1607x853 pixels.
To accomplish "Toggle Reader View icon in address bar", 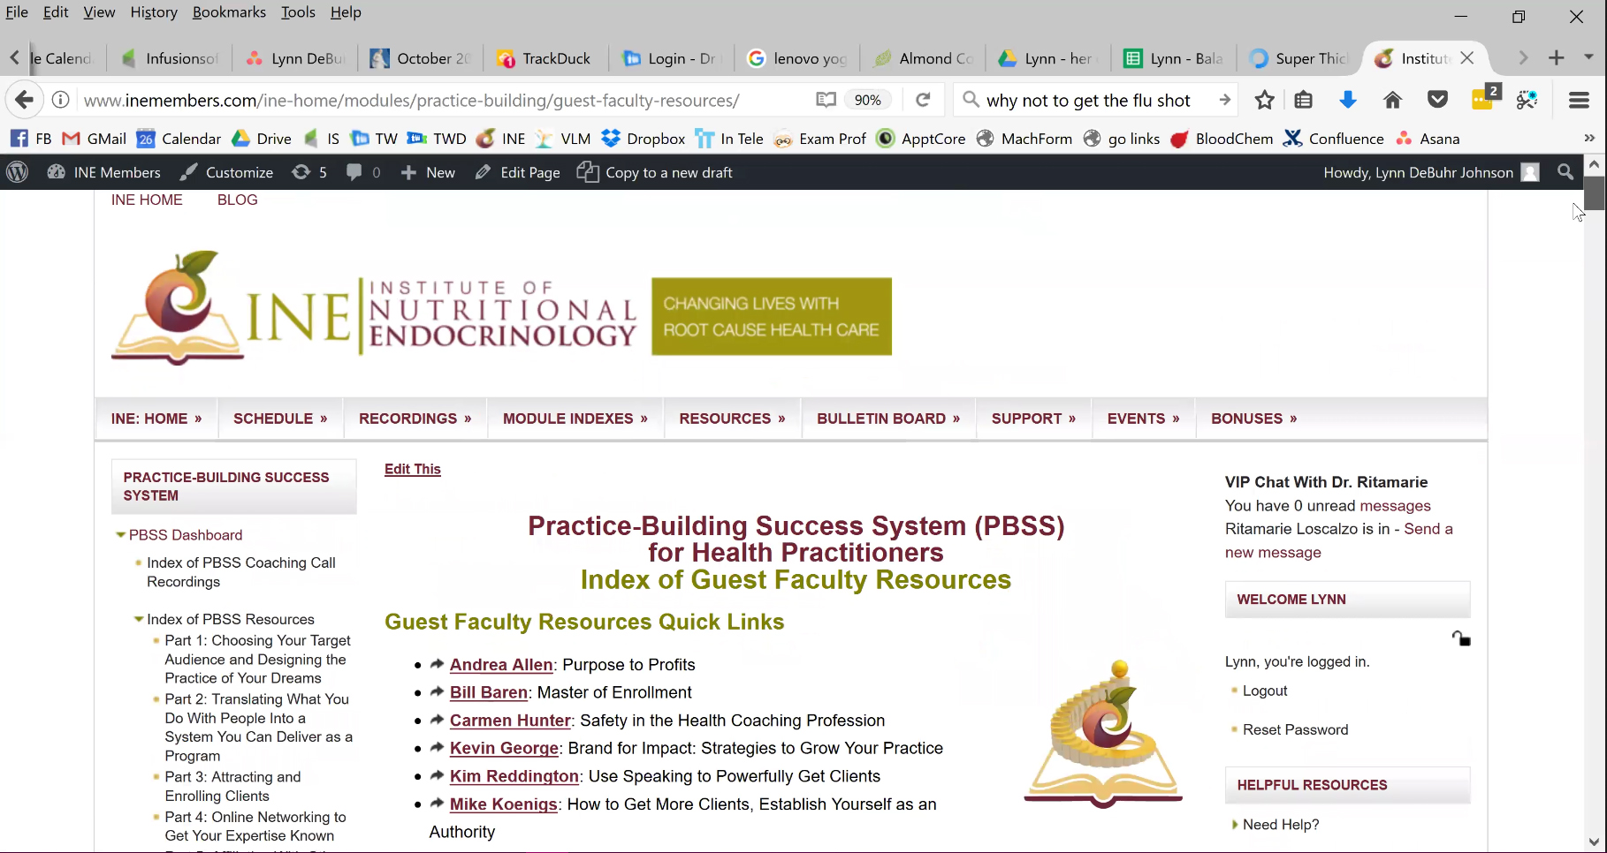I will pos(826,100).
